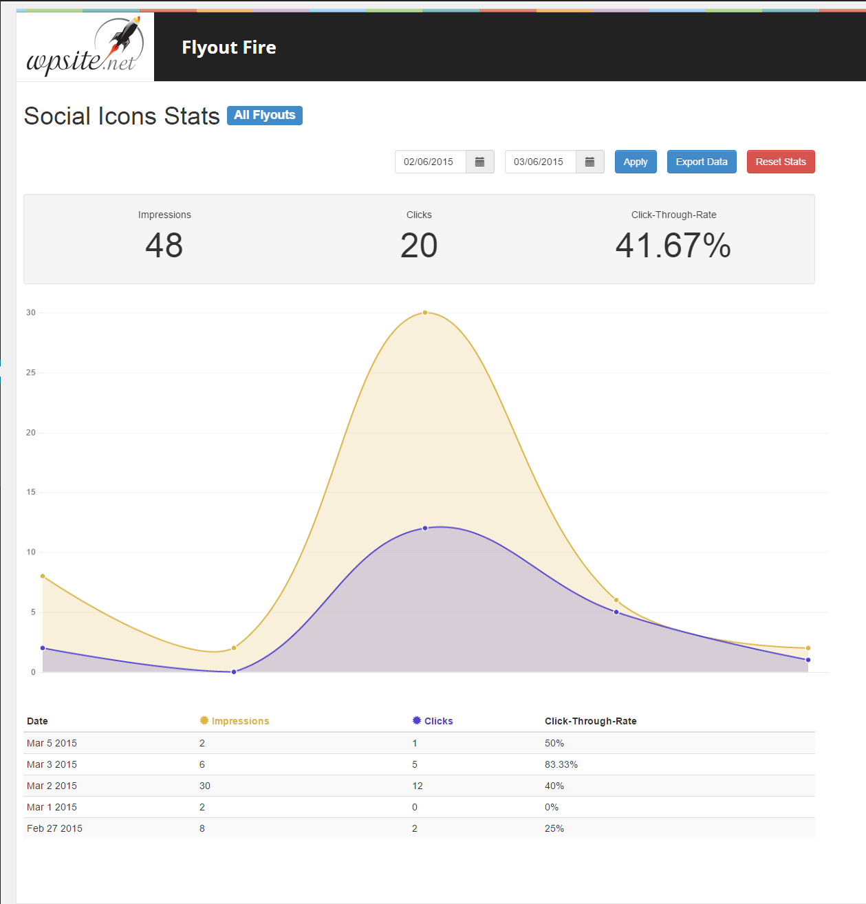Click the purple Clicks legend burst icon

pyautogui.click(x=417, y=720)
